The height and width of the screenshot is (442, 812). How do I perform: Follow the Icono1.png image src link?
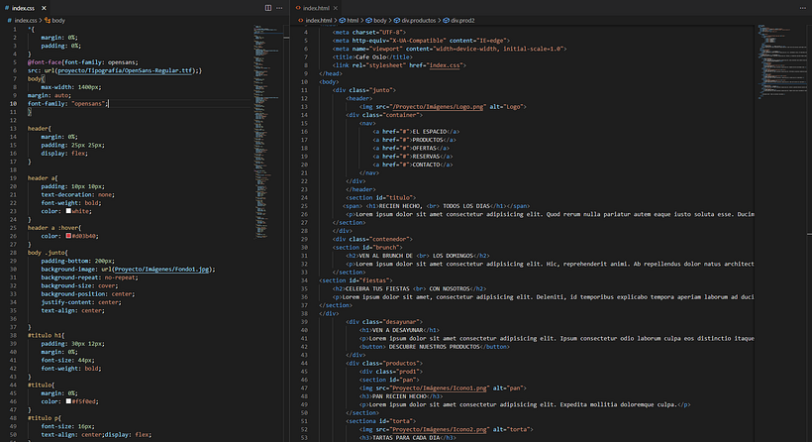coord(440,388)
